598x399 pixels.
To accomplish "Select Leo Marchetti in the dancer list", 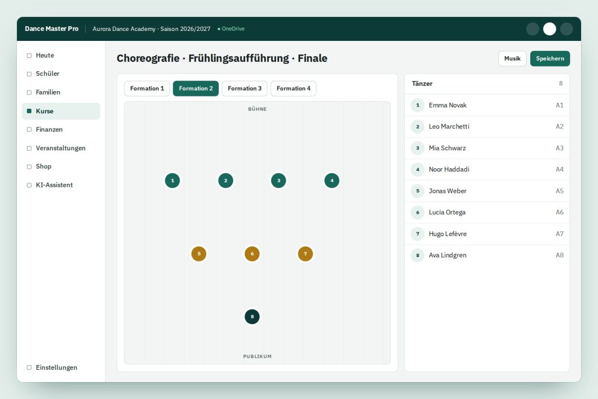I will click(x=487, y=127).
